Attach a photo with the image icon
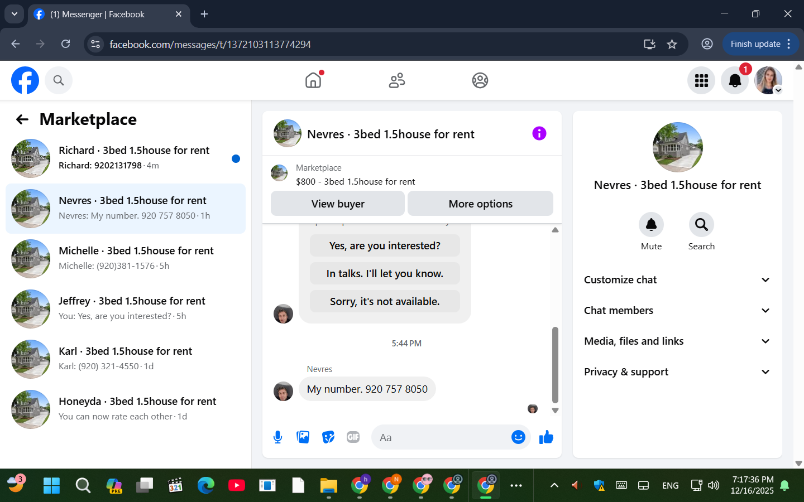Screen dimensions: 804x502 point(303,437)
